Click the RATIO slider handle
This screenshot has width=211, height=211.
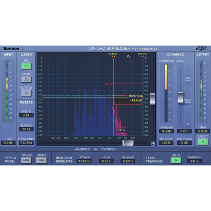click(x=181, y=97)
